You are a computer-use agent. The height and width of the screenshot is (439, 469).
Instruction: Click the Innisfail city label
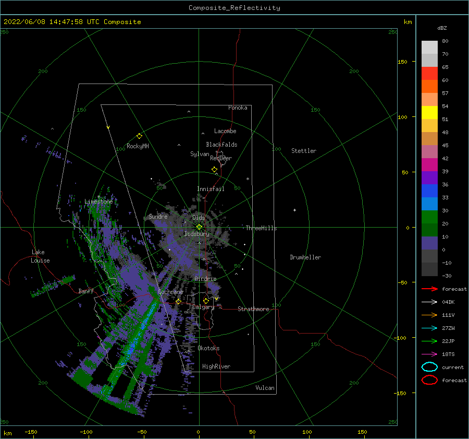point(211,189)
